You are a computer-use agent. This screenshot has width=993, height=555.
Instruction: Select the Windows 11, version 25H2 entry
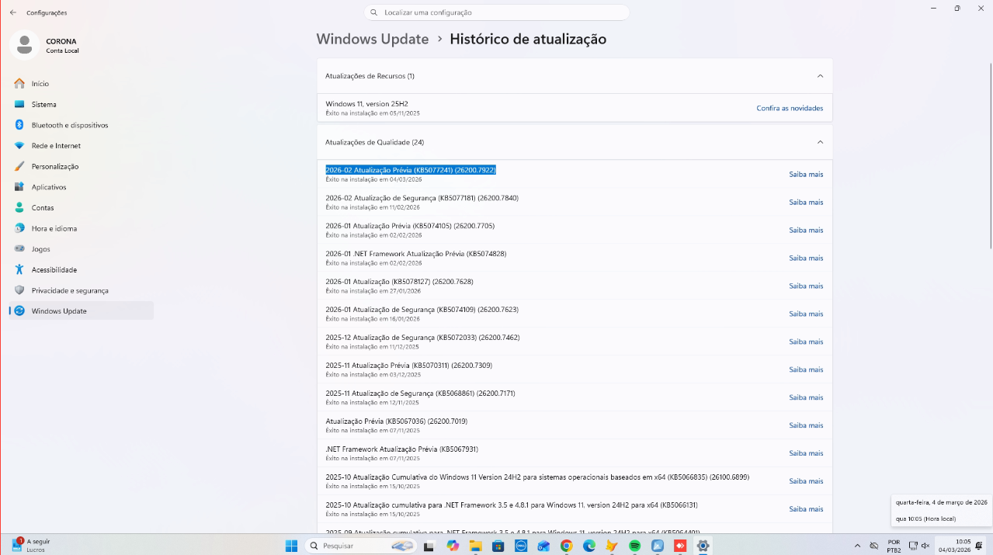(575, 108)
